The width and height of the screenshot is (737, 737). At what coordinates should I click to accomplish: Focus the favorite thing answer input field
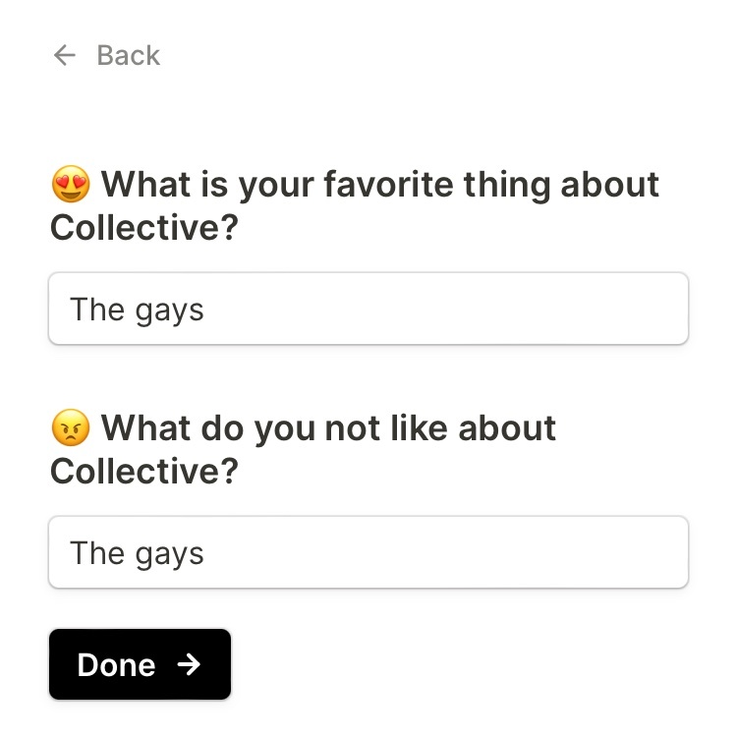pos(368,309)
